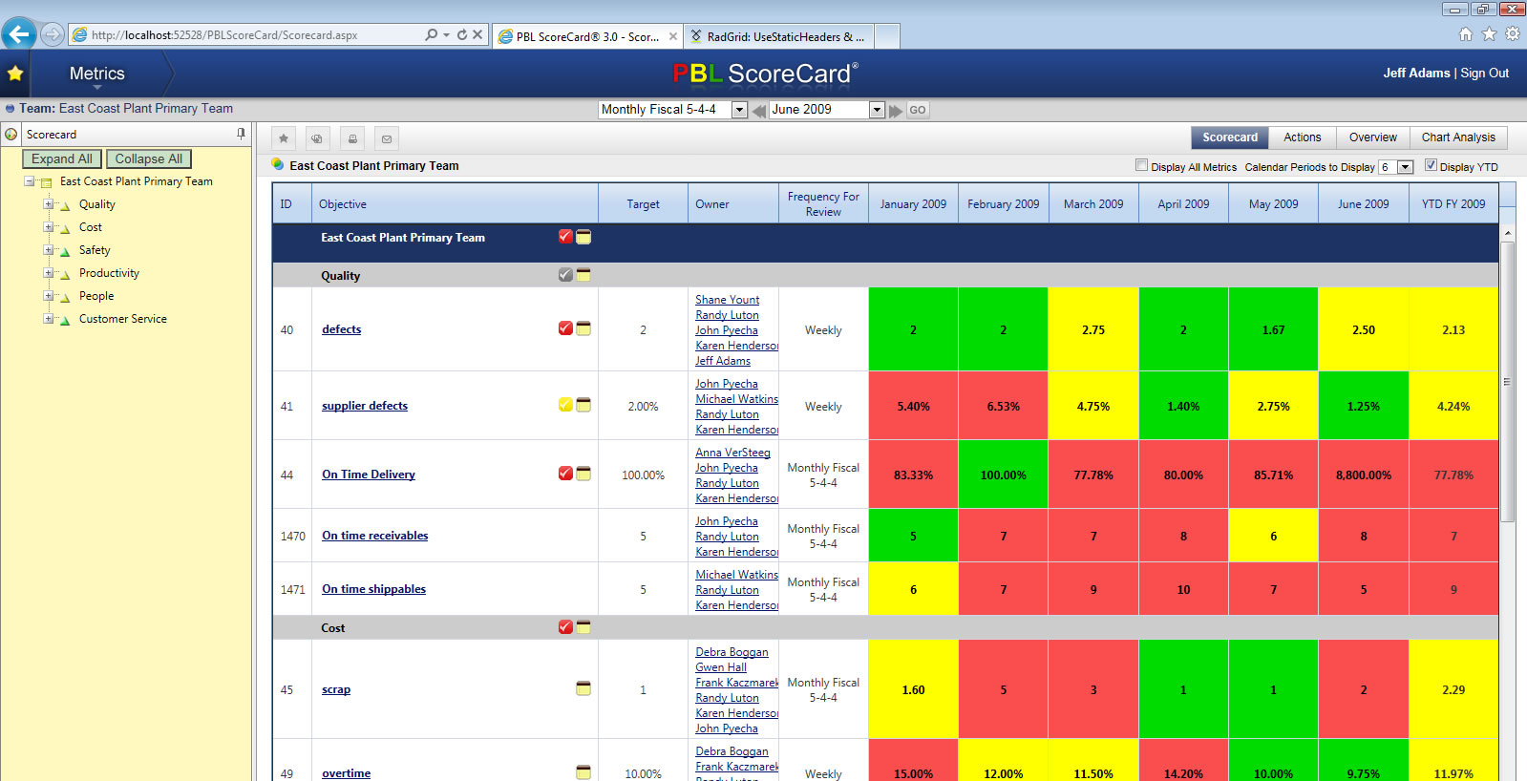The width and height of the screenshot is (1527, 781).
Task: Click the copy/export toolbar icon
Action: 318,138
